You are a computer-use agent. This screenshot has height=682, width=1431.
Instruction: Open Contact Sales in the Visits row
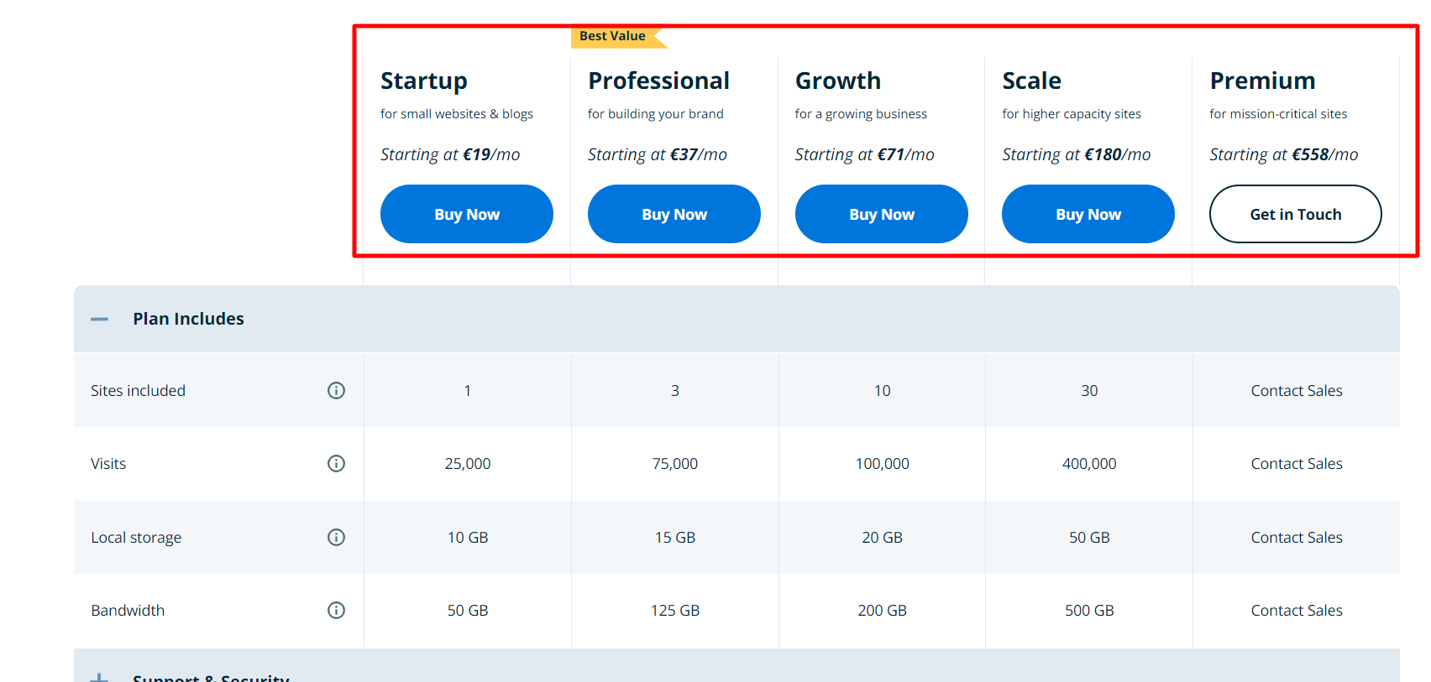pyautogui.click(x=1297, y=463)
